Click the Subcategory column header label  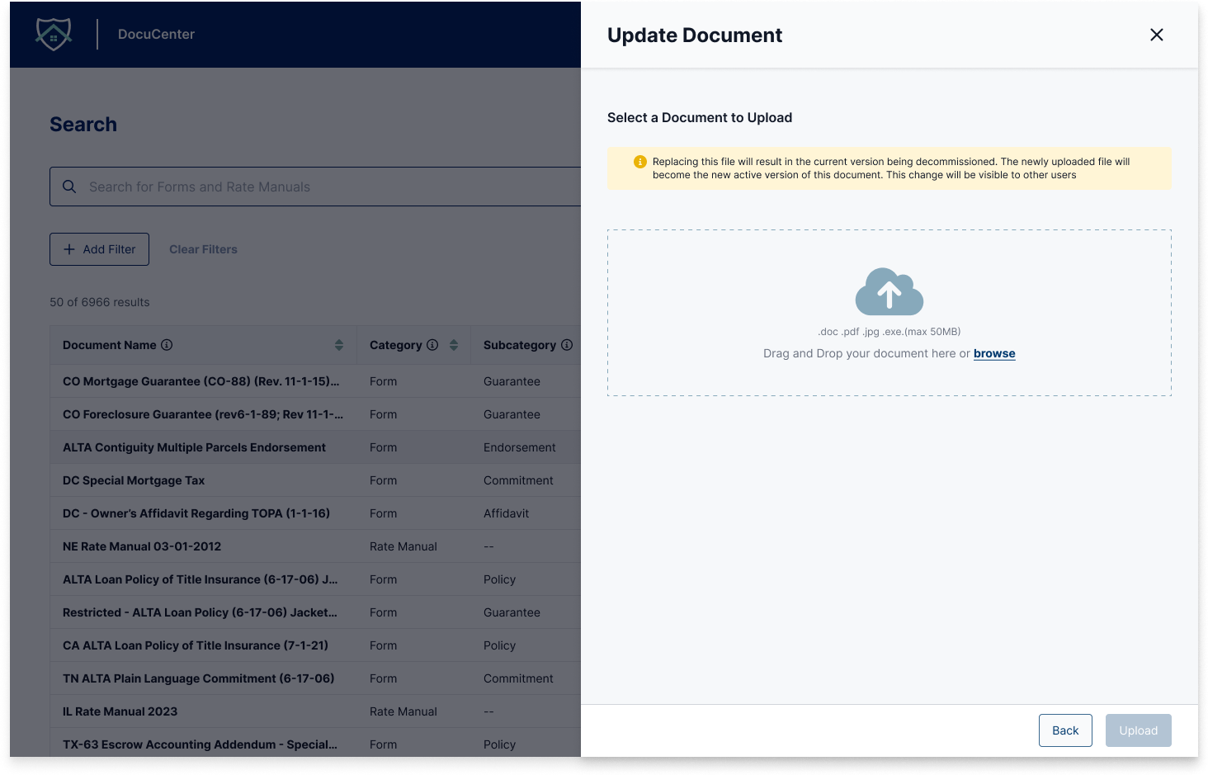(520, 345)
